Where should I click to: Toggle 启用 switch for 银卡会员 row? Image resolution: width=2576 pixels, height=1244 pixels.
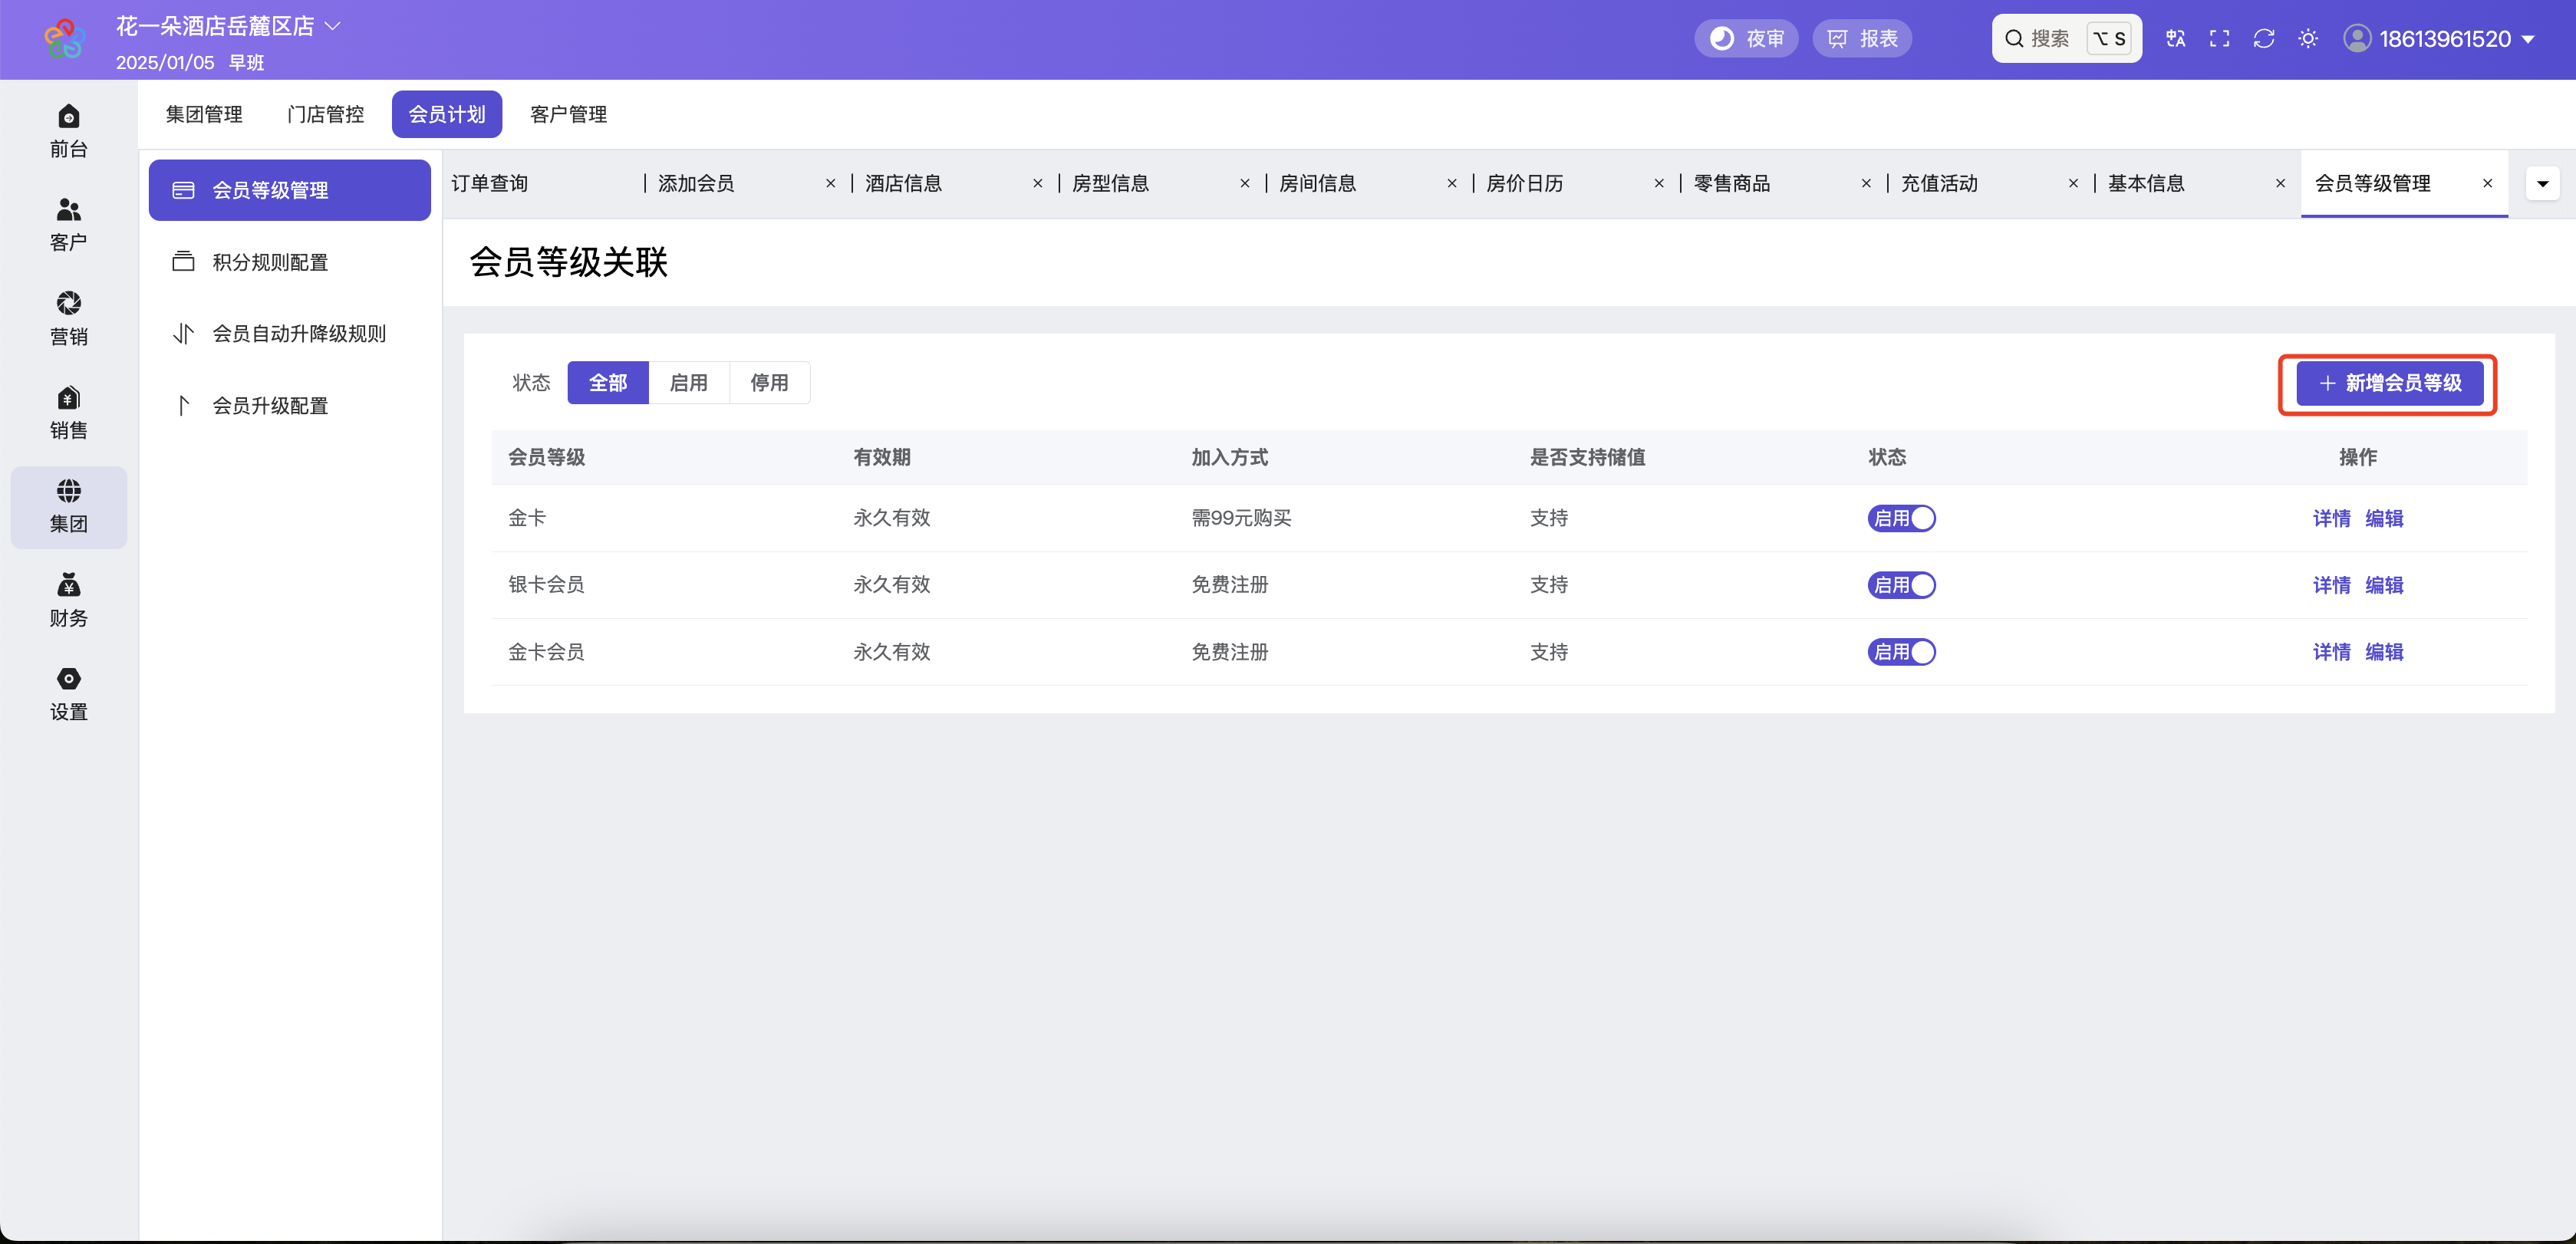(1901, 585)
